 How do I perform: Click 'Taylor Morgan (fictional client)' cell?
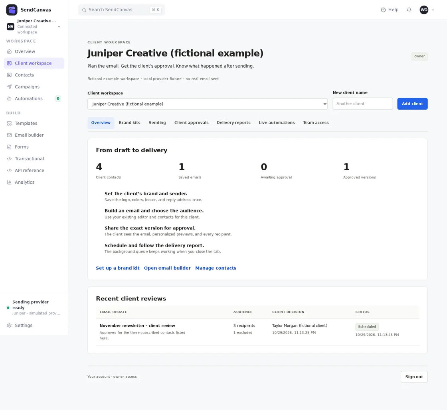click(300, 326)
